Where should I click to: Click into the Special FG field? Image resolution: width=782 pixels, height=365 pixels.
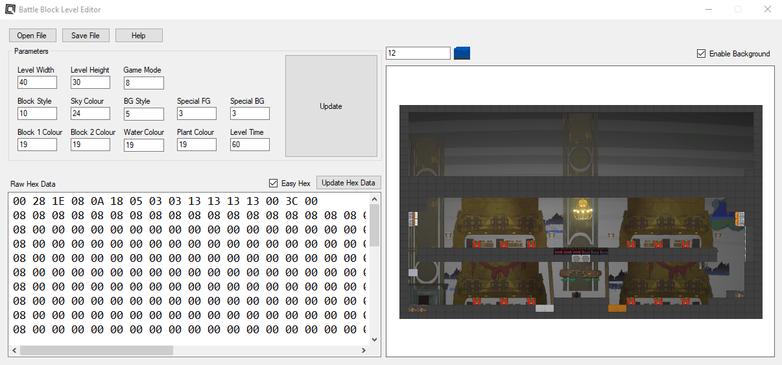click(197, 113)
